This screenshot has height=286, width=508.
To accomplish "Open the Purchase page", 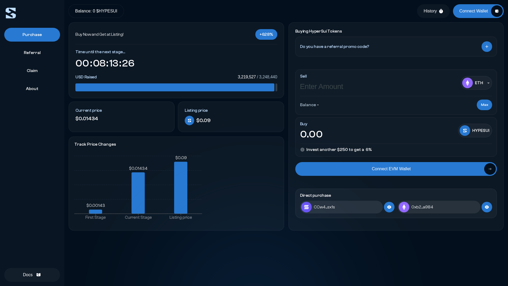I will click(32, 35).
